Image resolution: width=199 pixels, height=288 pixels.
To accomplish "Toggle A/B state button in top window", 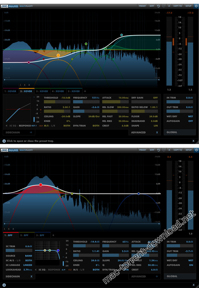I will [169, 6].
